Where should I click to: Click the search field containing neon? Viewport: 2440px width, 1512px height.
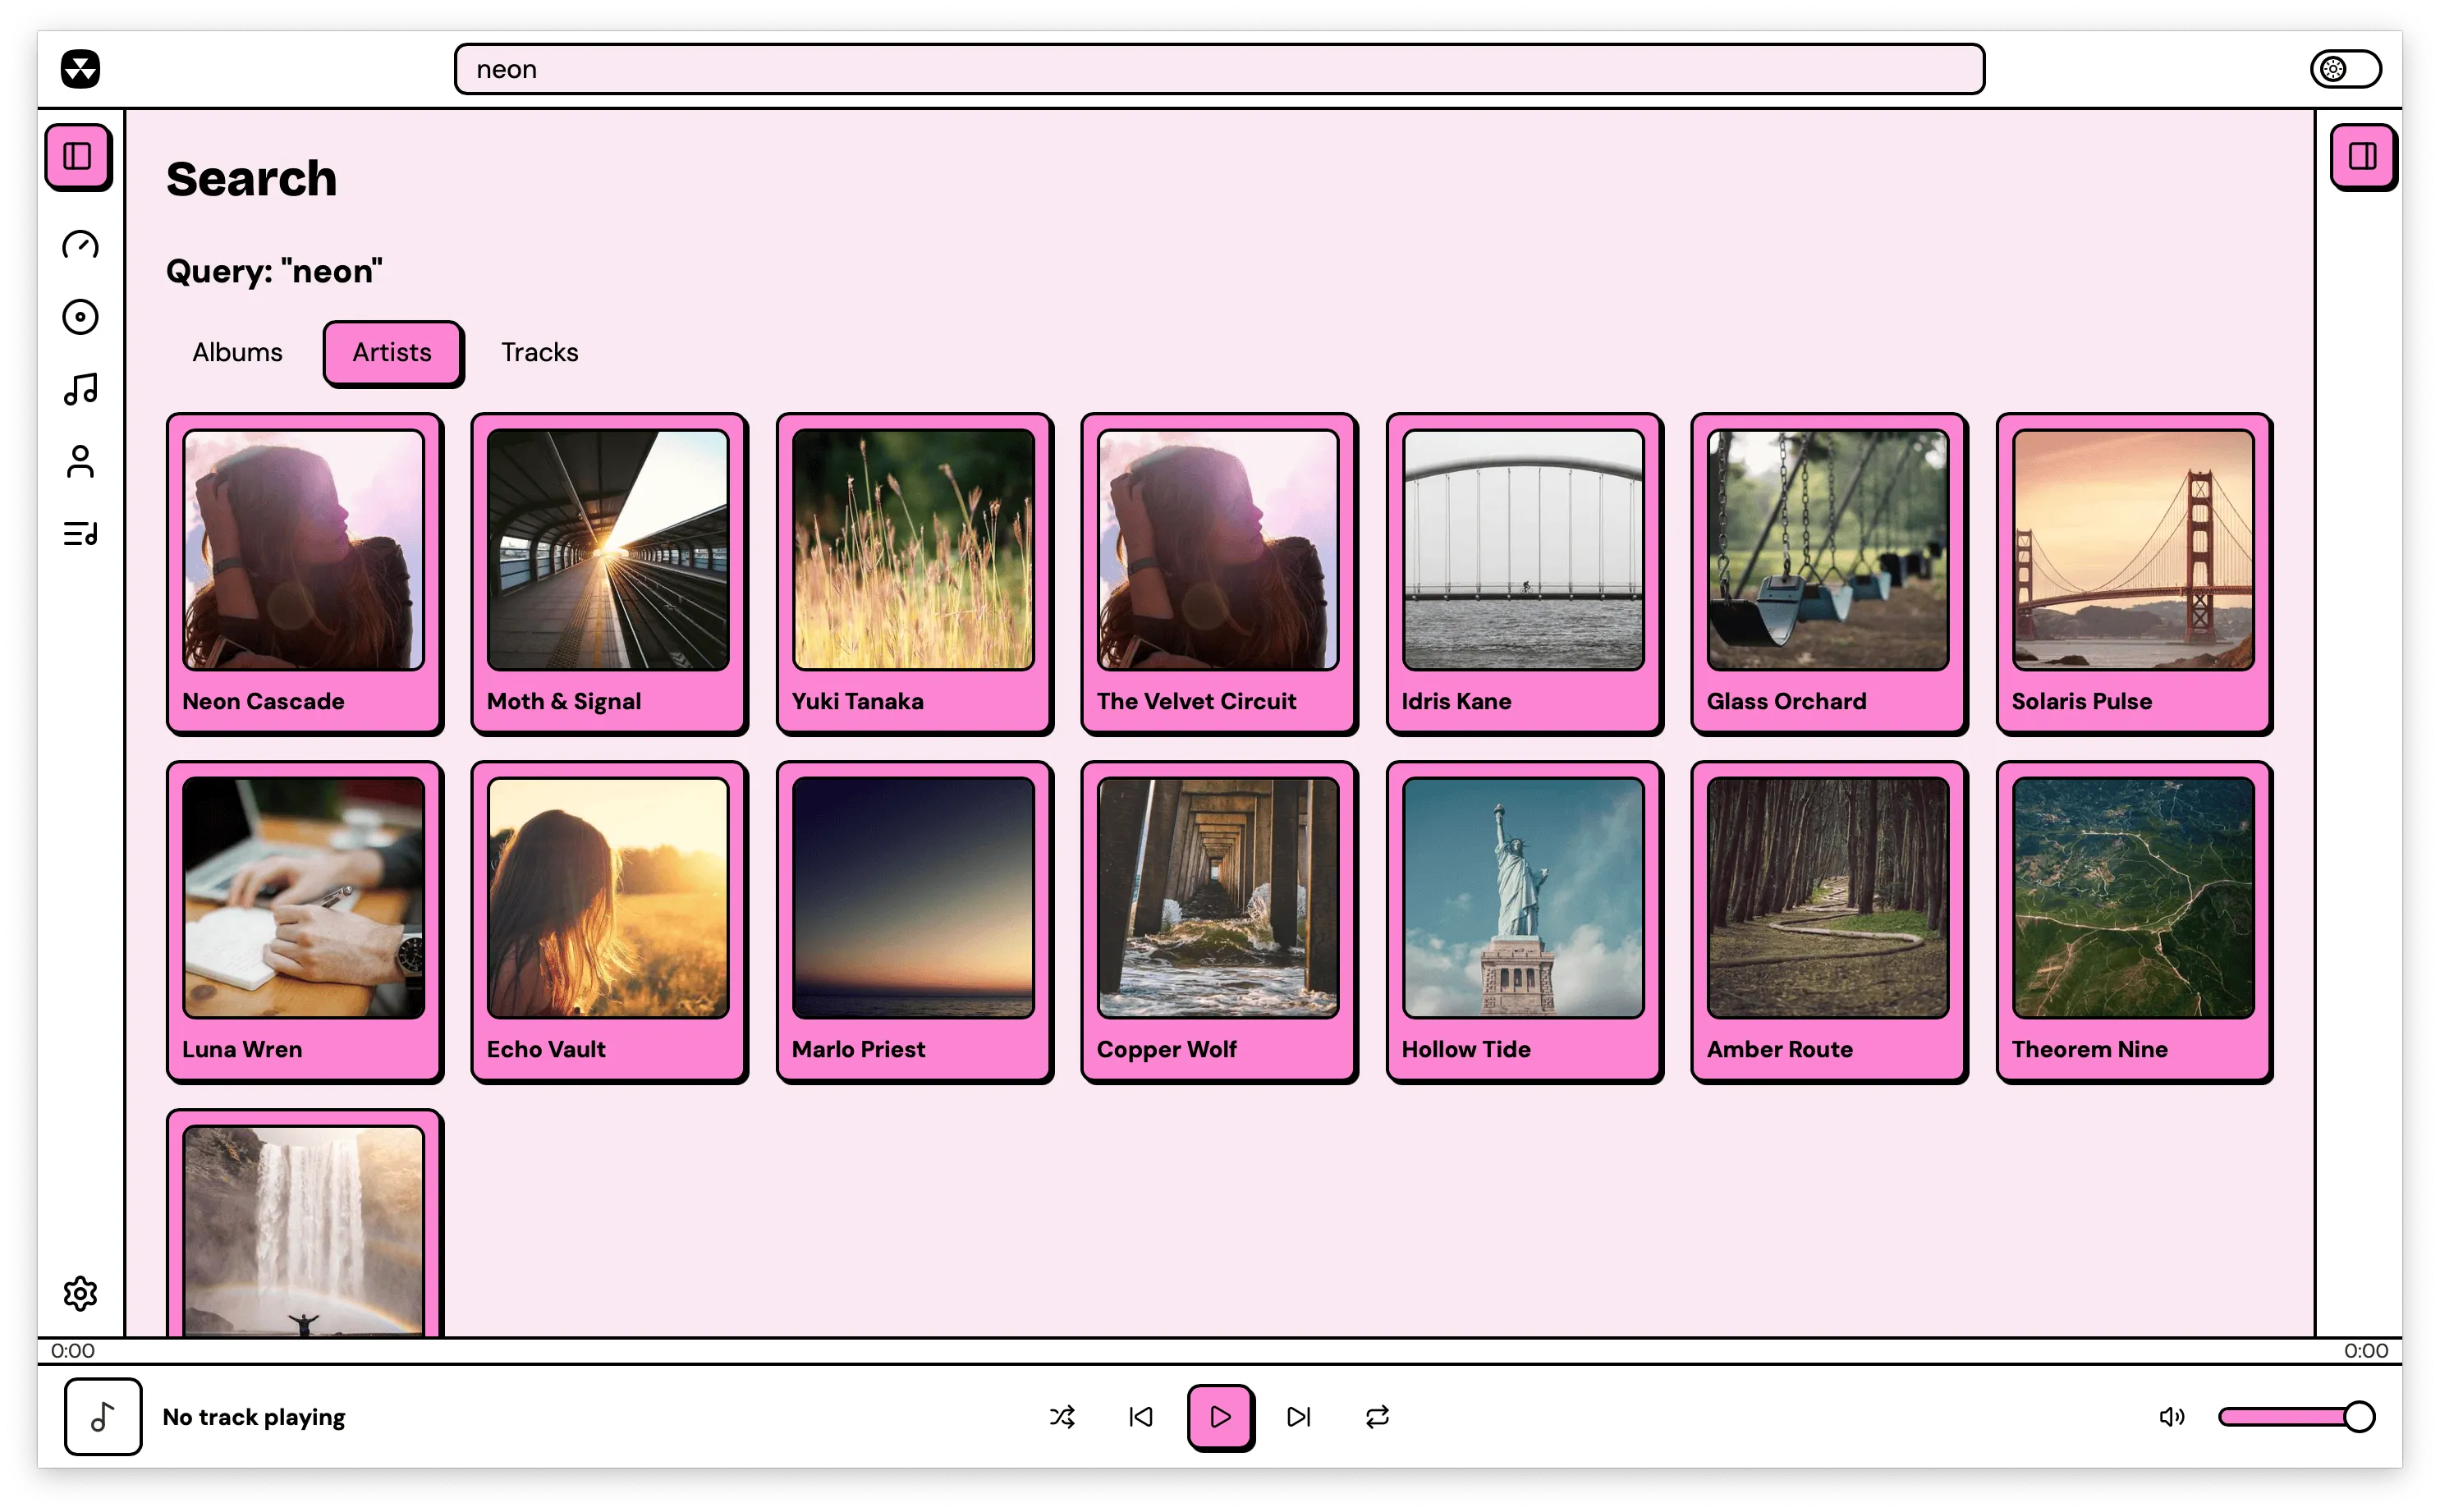pyautogui.click(x=1218, y=69)
